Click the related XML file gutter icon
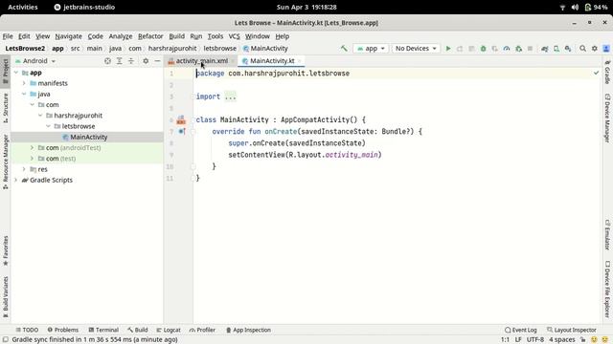Viewport: 613px width, 344px height. pos(181,119)
